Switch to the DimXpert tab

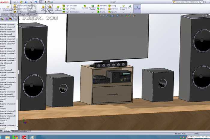[x=21, y=15]
